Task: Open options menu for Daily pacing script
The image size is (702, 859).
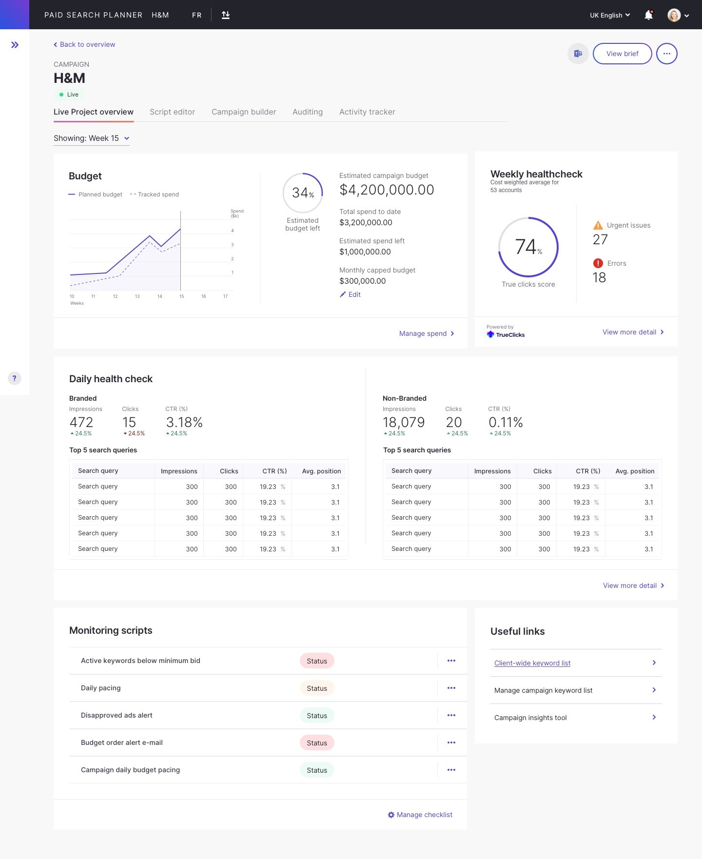Action: pos(451,688)
